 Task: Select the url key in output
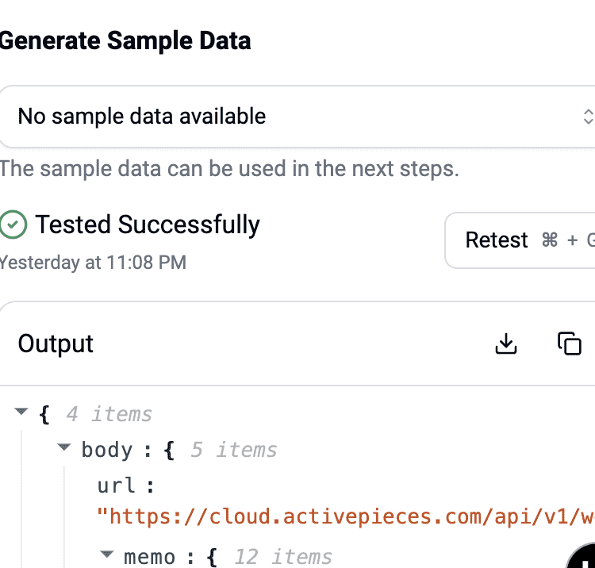(x=116, y=485)
